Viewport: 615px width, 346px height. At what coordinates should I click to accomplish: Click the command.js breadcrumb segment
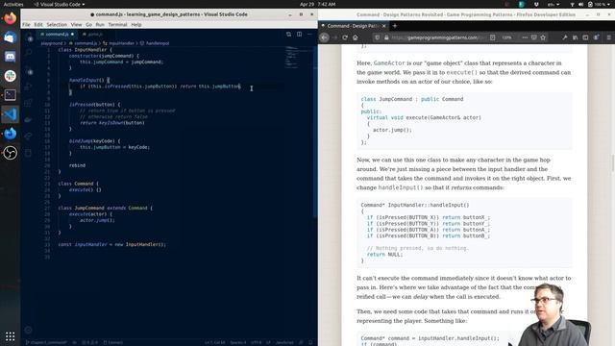(x=84, y=43)
